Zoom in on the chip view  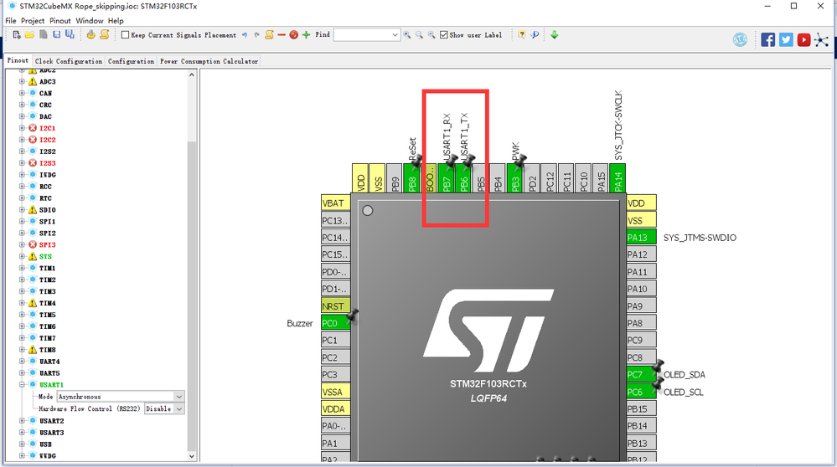(x=407, y=35)
